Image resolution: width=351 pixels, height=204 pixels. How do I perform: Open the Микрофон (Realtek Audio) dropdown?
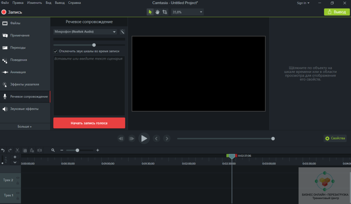[x=85, y=32]
